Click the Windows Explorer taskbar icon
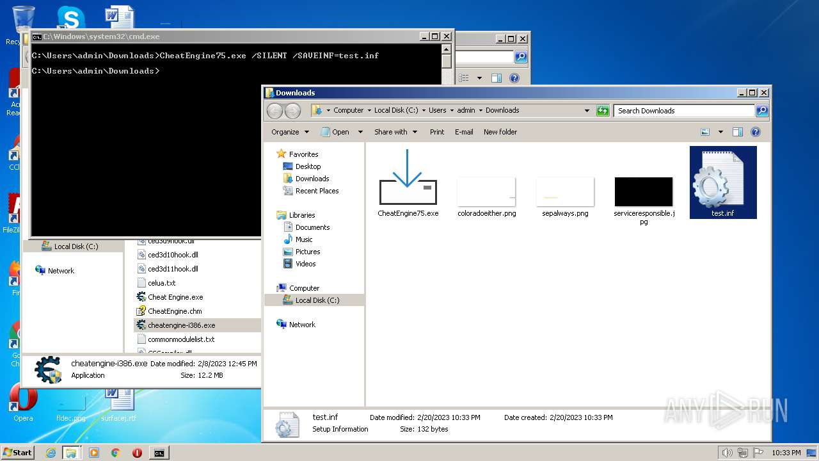The image size is (819, 461). (x=71, y=453)
